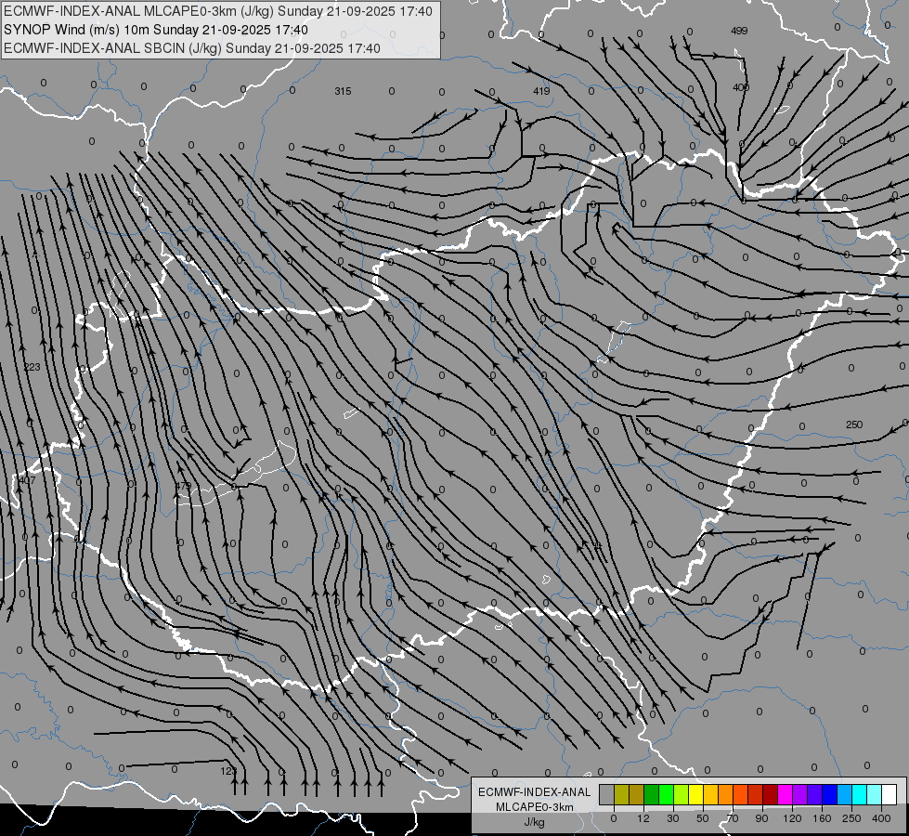Select the pure yellow legend swatch
909x836 pixels.
[x=696, y=794]
